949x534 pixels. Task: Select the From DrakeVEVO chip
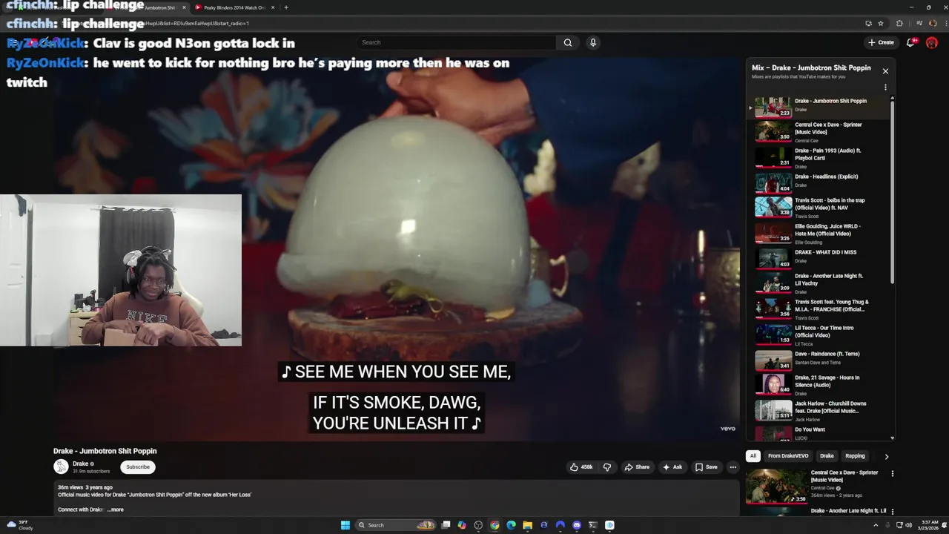point(788,456)
